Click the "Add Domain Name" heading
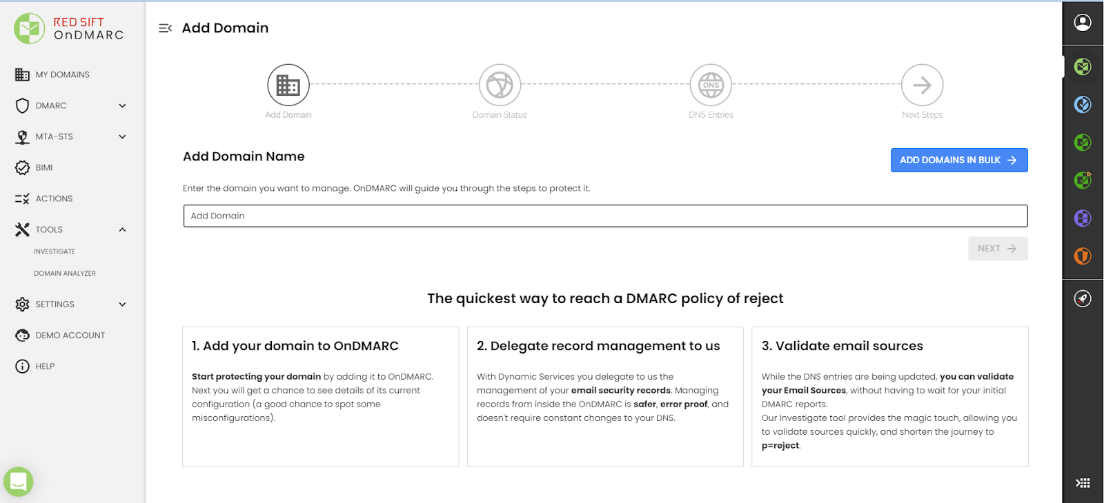The height and width of the screenshot is (503, 1104). point(244,156)
